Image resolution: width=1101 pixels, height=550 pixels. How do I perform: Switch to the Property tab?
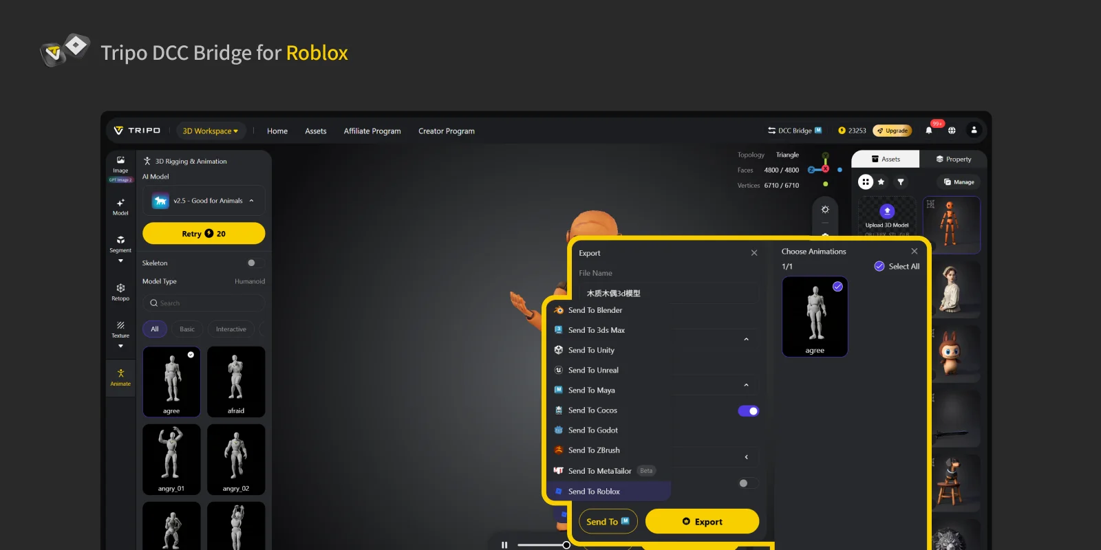[x=953, y=159]
